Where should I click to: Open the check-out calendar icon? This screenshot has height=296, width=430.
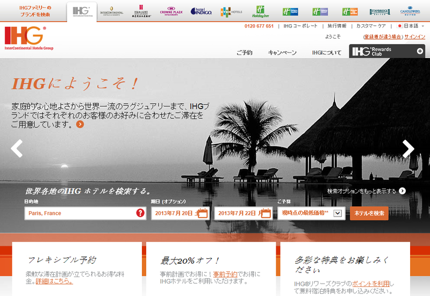266,213
